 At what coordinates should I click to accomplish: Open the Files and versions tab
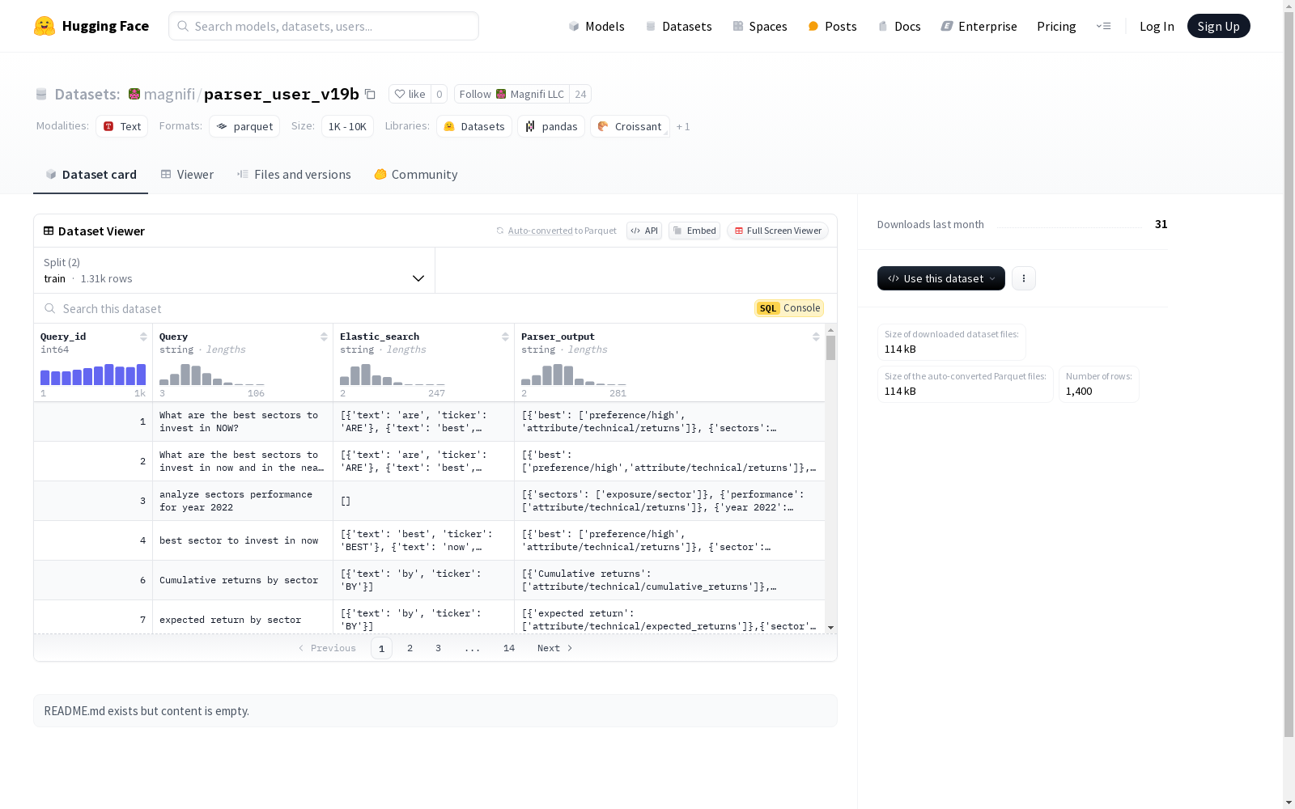click(x=294, y=175)
